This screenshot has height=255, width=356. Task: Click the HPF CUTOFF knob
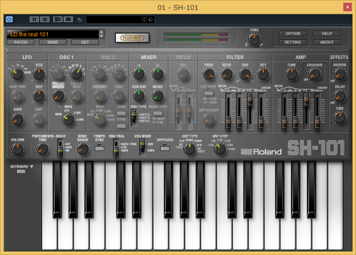208,119
